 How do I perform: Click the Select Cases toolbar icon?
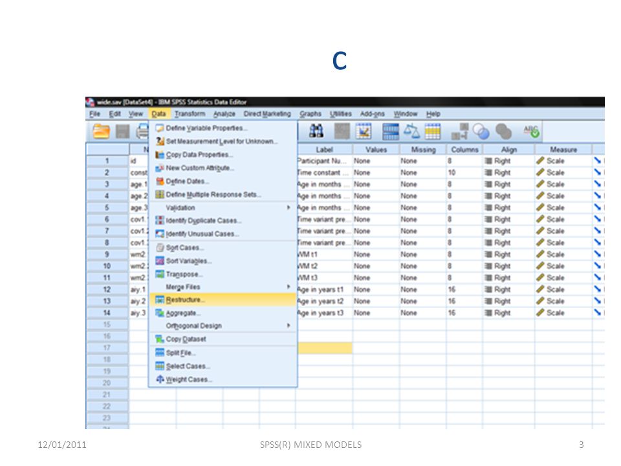433,131
